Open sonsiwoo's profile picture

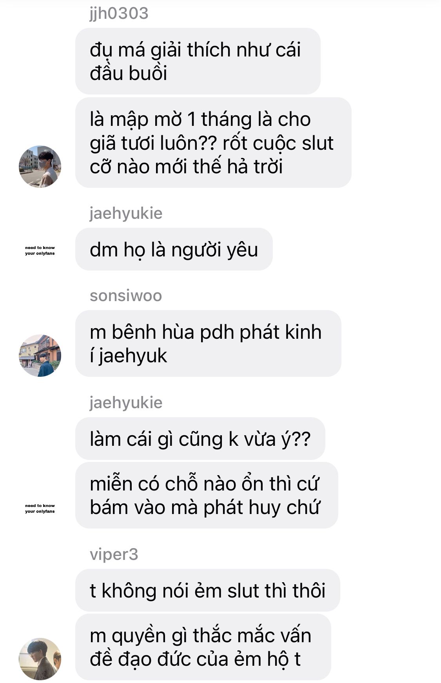[40, 356]
